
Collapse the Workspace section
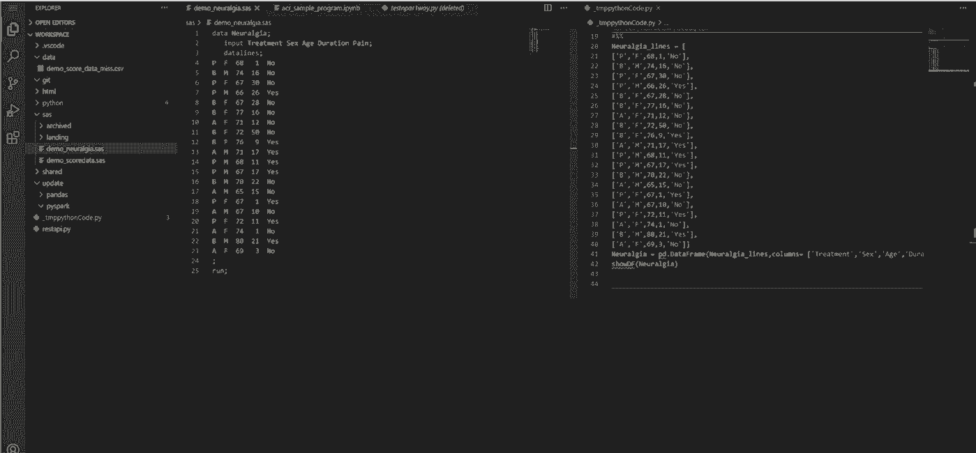tap(52, 34)
